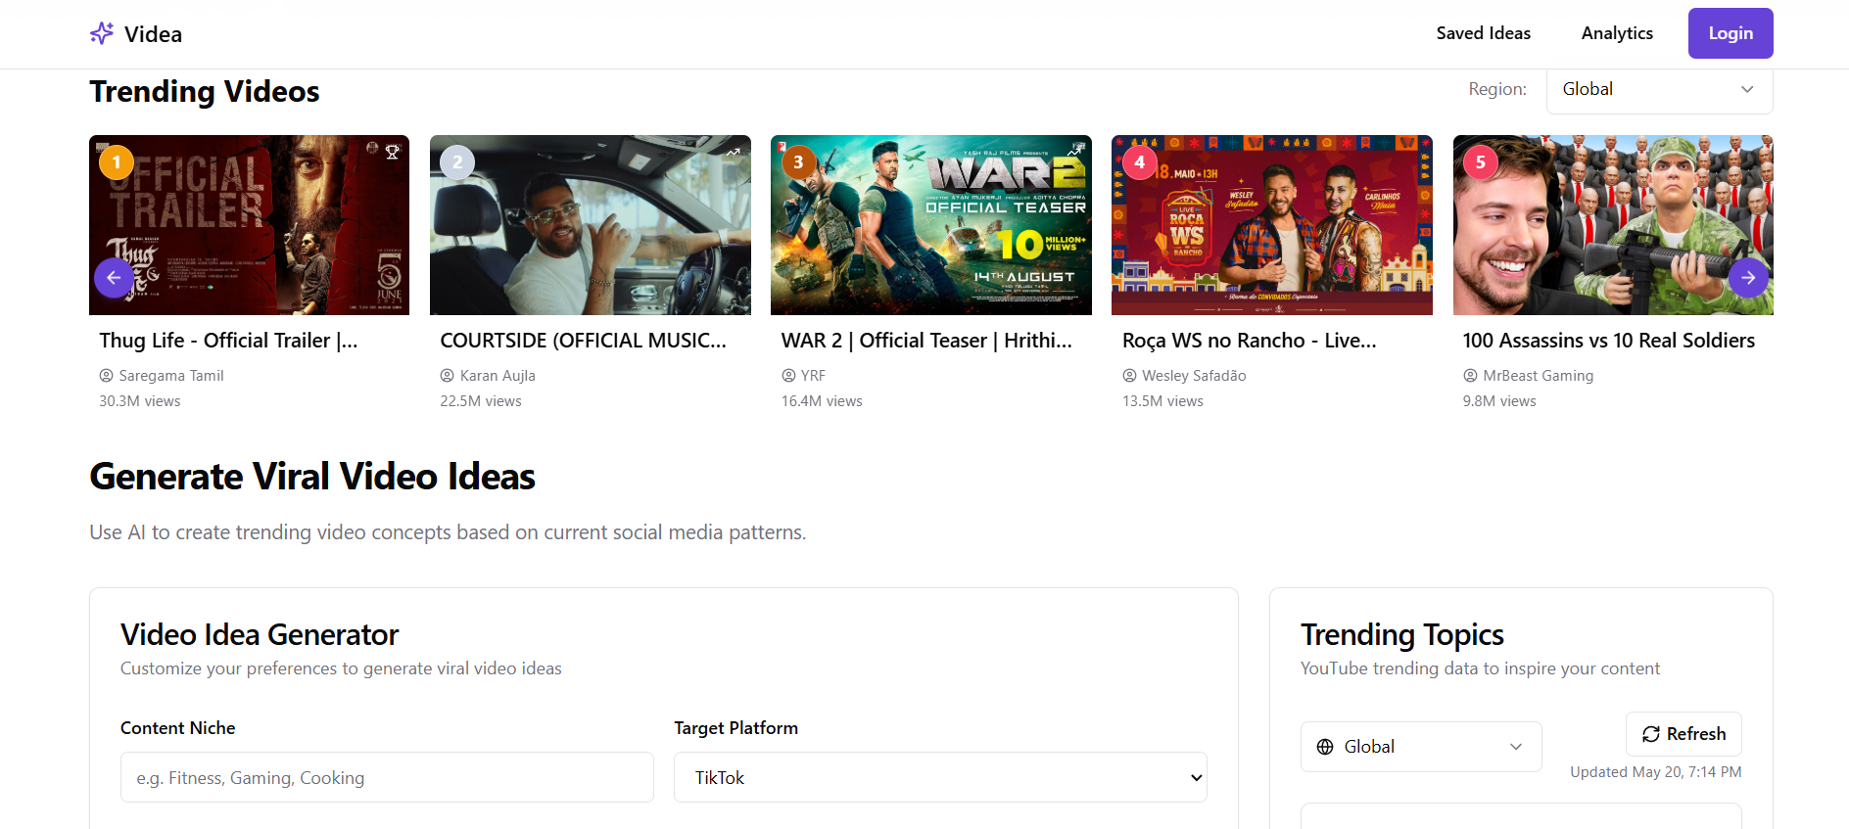1849x829 pixels.
Task: Click the Trending Topics heading
Action: click(x=1401, y=635)
